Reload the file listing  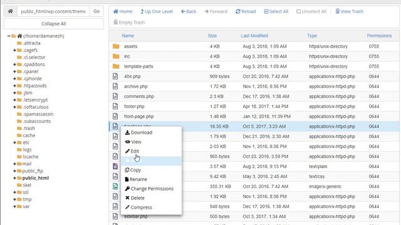point(246,11)
